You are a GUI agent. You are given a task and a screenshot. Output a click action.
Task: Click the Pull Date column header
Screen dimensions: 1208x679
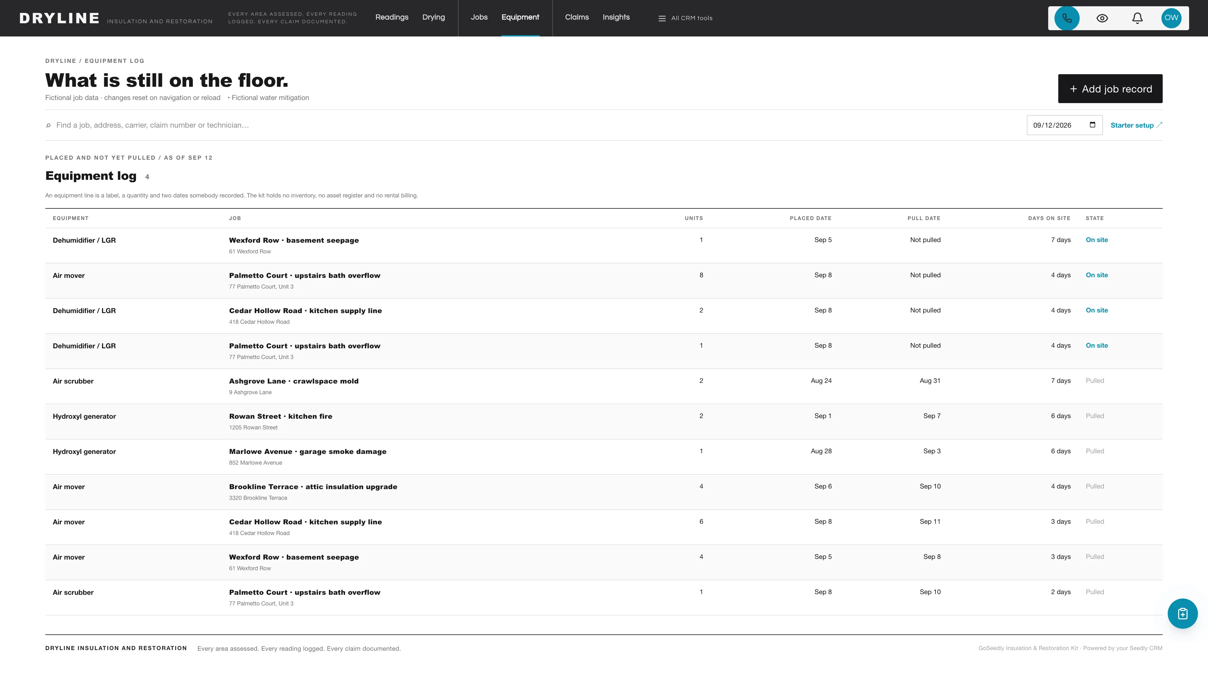tap(924, 218)
